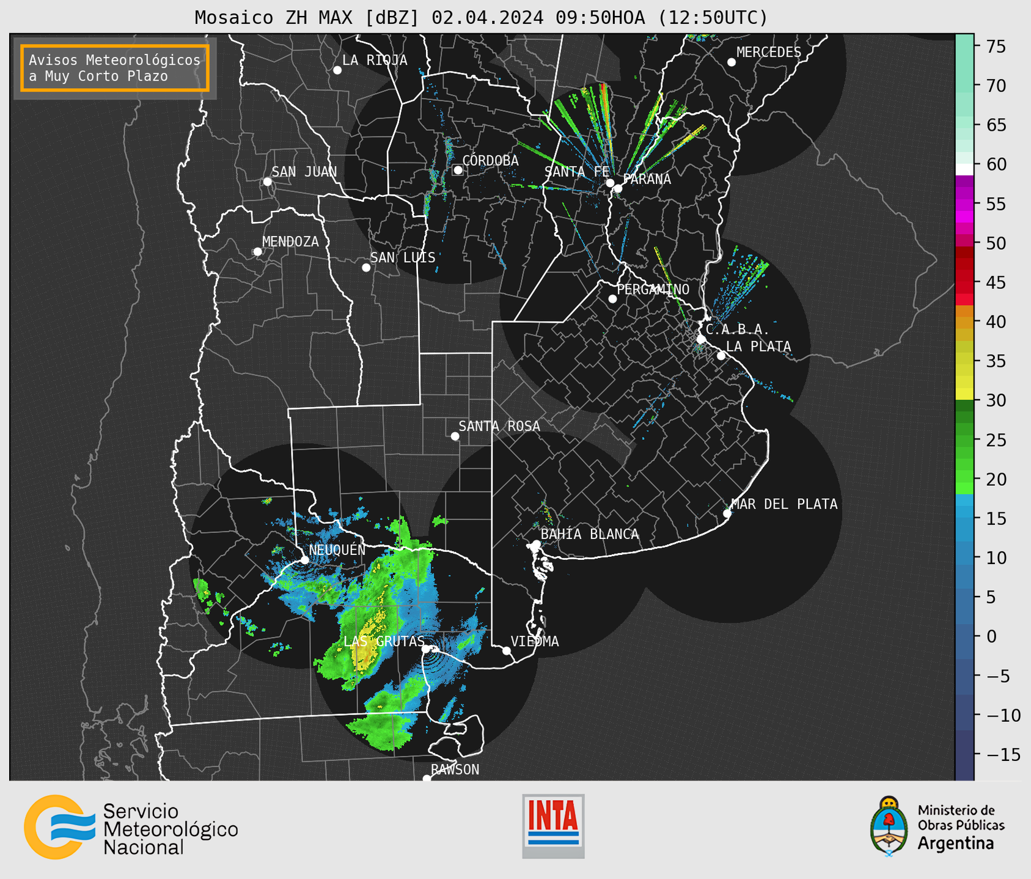The image size is (1031, 879).
Task: Click the C.A.B.A. city dot
Action: (x=702, y=339)
